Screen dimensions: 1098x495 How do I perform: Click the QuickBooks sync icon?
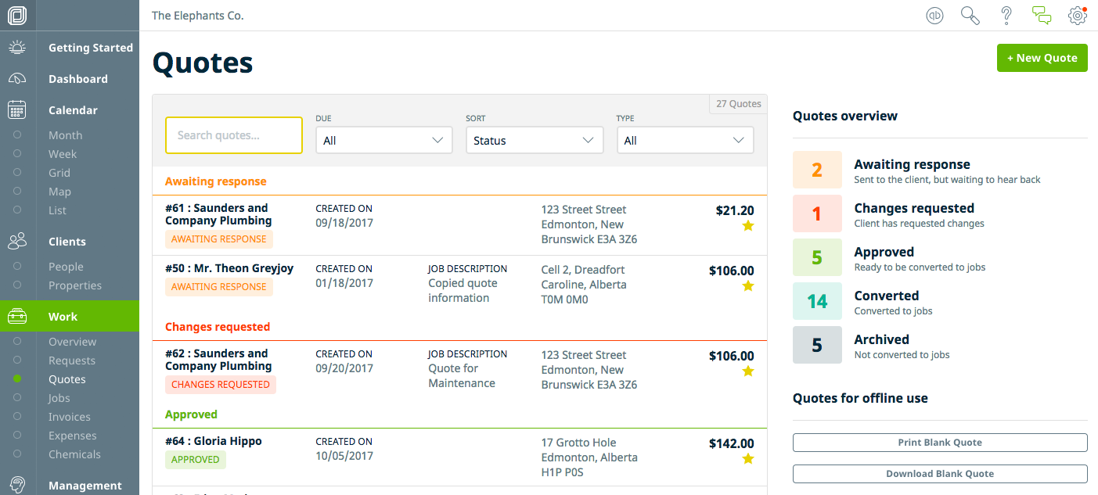(x=934, y=16)
